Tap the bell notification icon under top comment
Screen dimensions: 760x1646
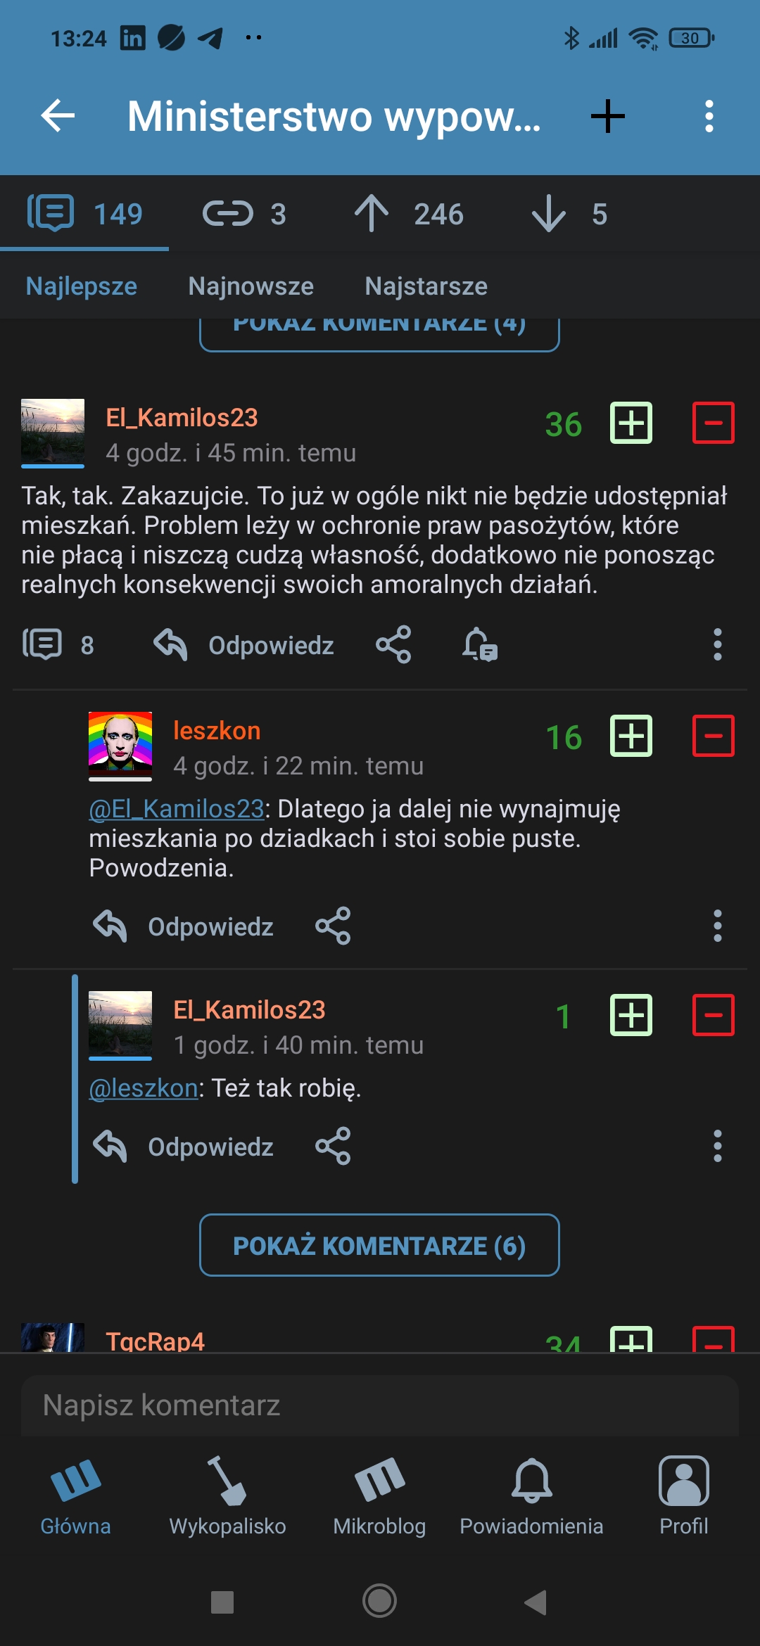[480, 644]
